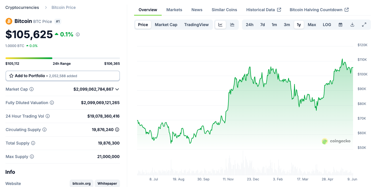Click external link icon beside Bitcoin Halving Countdown

pyautogui.click(x=347, y=10)
